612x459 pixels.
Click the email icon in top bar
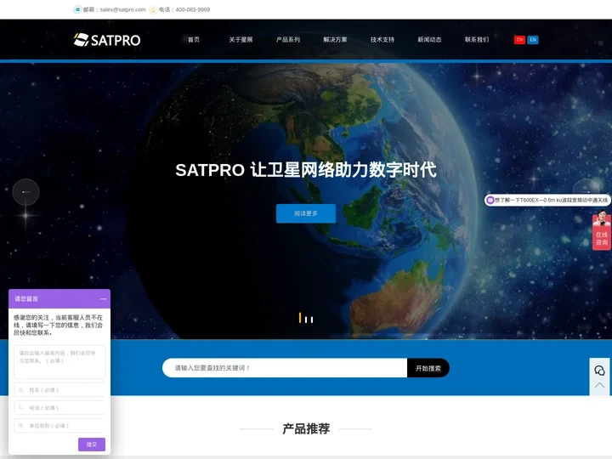click(77, 9)
